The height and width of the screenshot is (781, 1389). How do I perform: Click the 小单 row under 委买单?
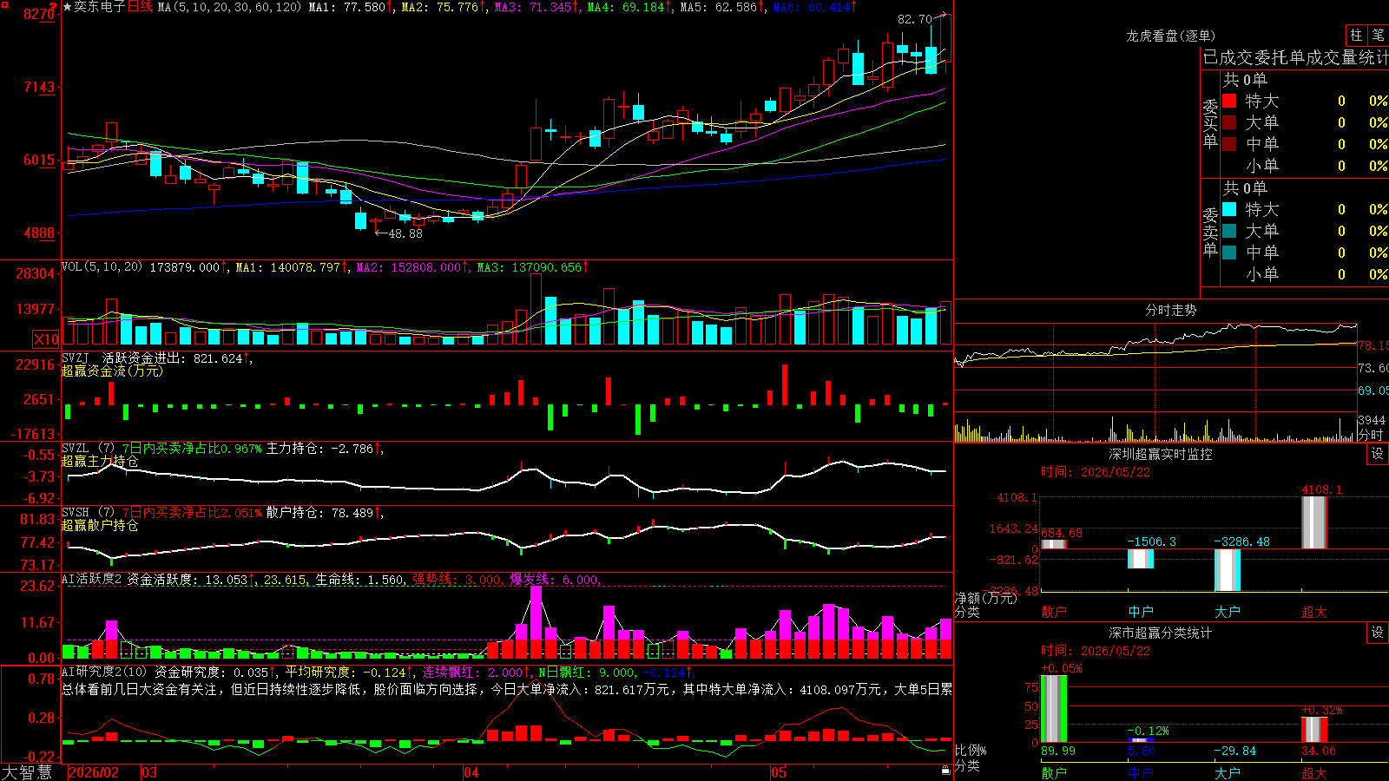click(x=1304, y=166)
